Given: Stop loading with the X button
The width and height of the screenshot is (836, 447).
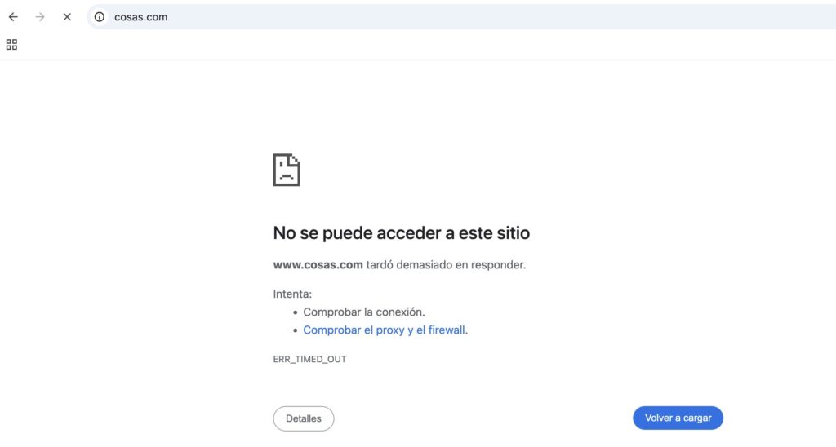Looking at the screenshot, I should (67, 17).
